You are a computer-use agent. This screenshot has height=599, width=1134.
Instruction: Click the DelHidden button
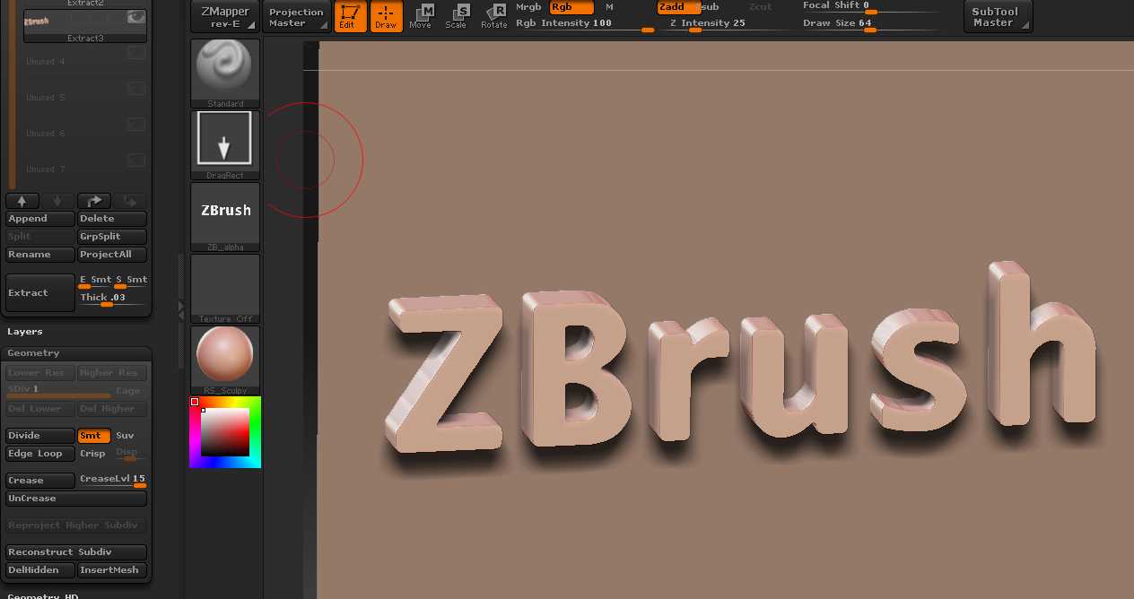pos(40,570)
